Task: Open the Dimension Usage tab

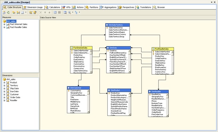Action: tap(33, 7)
